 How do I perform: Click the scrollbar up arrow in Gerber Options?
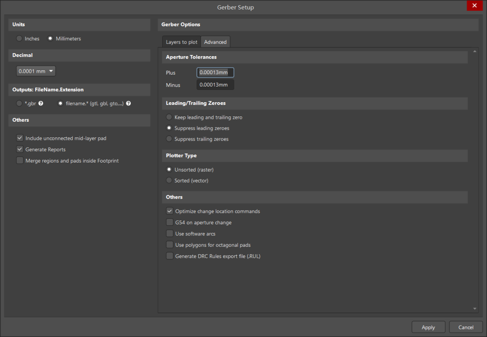pos(475,51)
